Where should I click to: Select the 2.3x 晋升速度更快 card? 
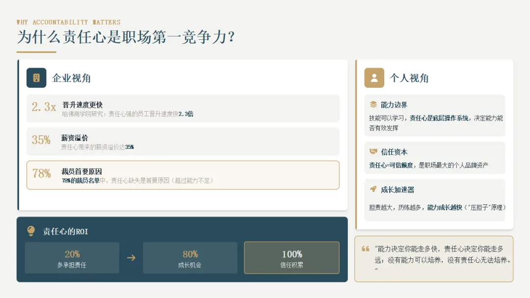click(183, 109)
